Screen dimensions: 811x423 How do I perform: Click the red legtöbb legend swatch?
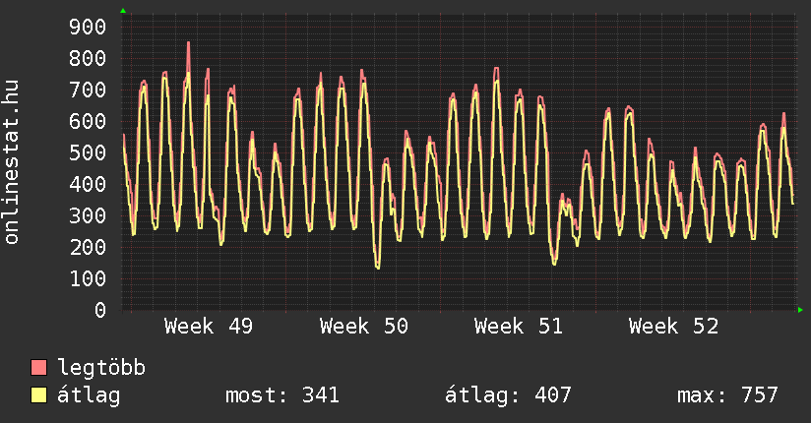[39, 368]
